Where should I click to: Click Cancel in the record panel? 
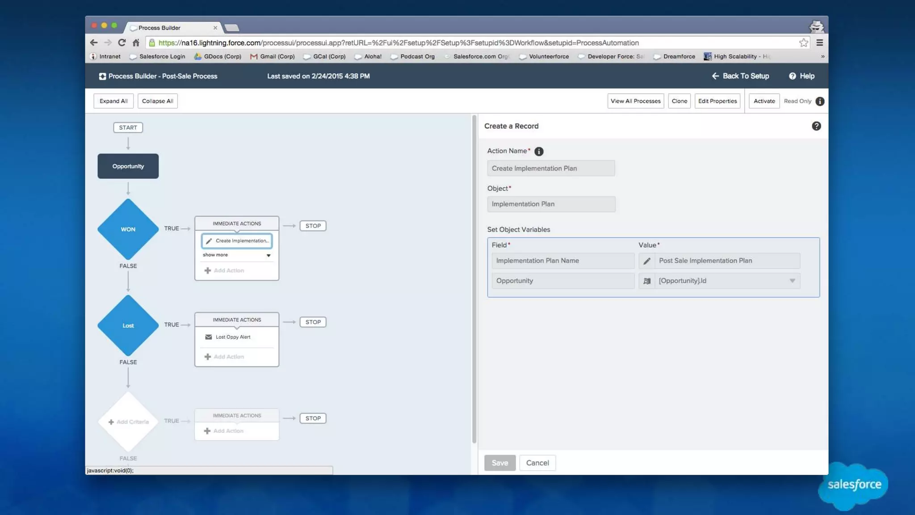[537, 463]
